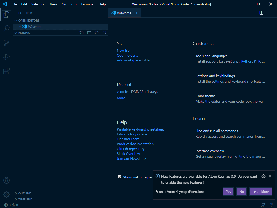The height and width of the screenshot is (208, 277).
Task: Open Interface overview learn item
Action: click(x=230, y=154)
